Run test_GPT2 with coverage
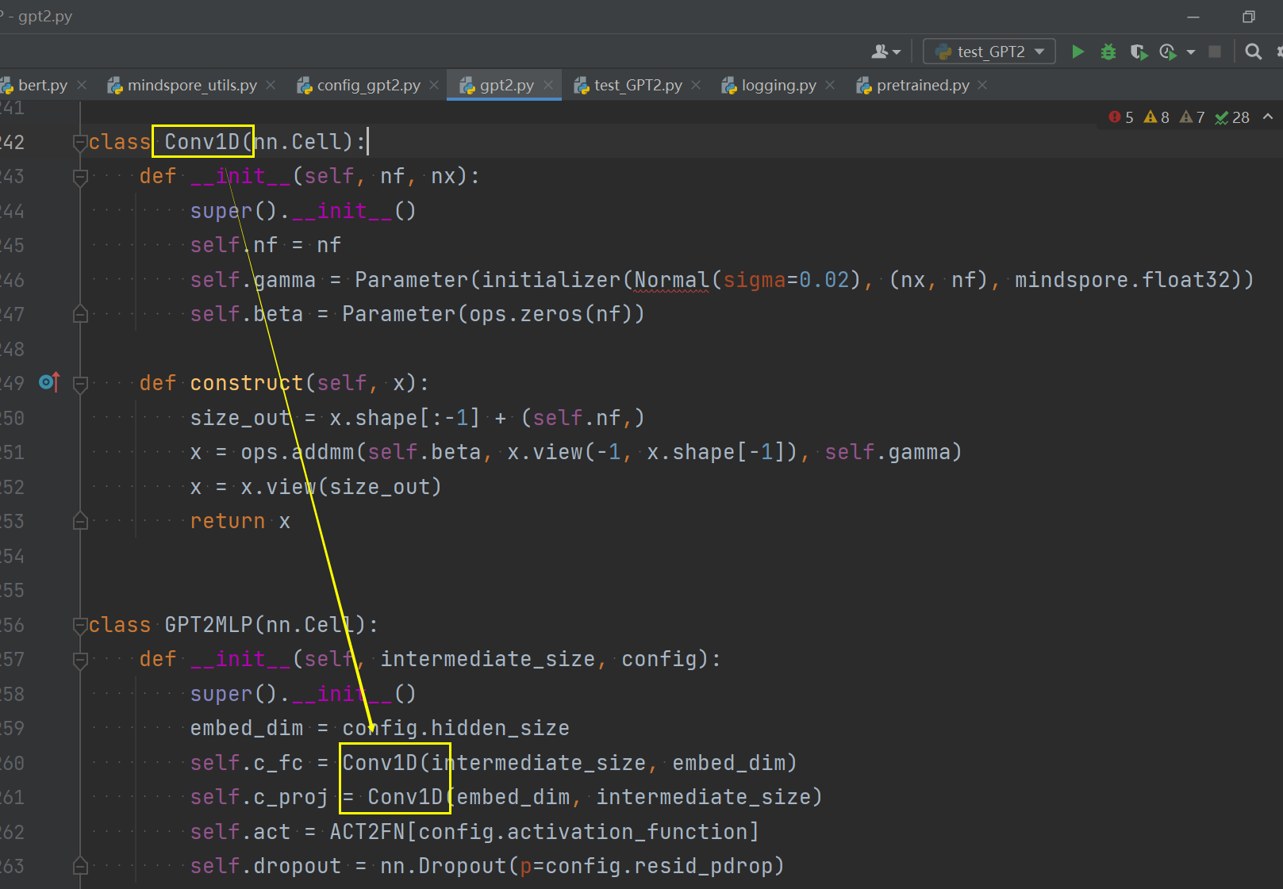 (x=1139, y=52)
